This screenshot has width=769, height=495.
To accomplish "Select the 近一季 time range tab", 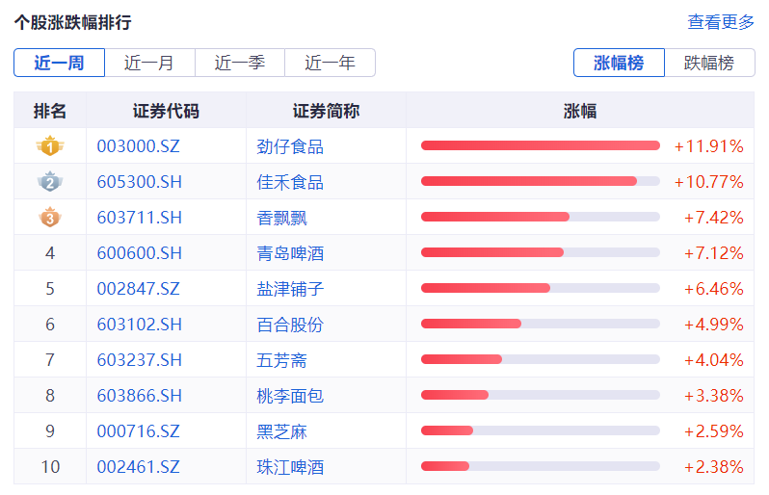I will click(240, 63).
